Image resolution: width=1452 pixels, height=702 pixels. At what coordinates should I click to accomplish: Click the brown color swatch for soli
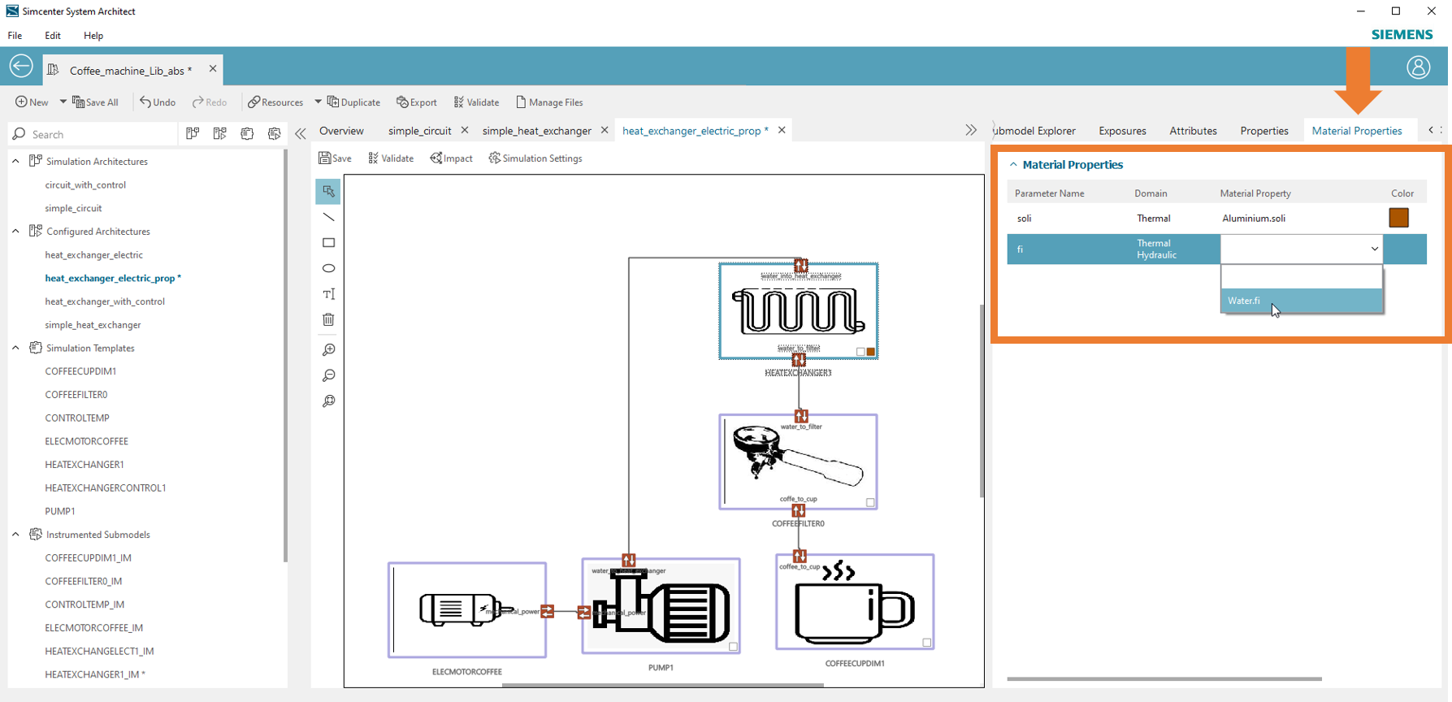(x=1398, y=218)
